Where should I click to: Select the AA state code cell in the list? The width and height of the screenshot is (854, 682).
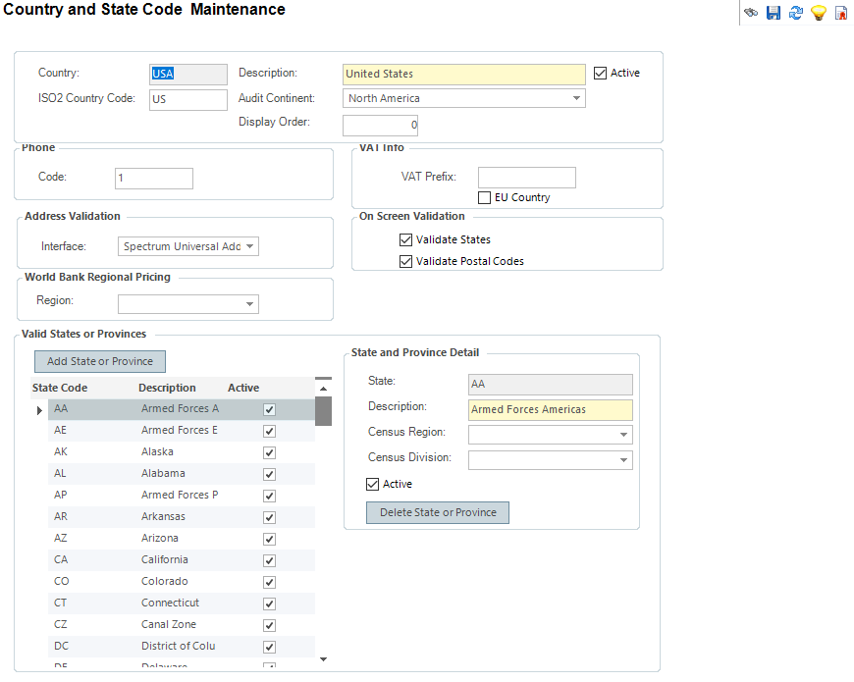[x=61, y=409]
